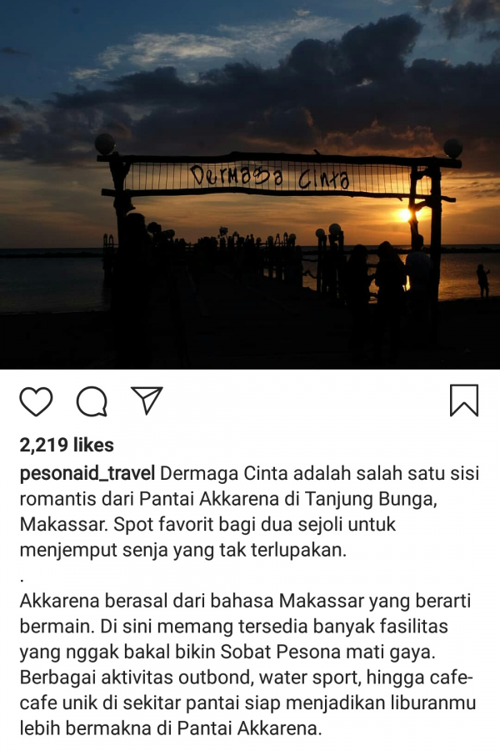Screen dimensions: 500x751
Task: Share the post using the paper plane icon
Action: (147, 400)
